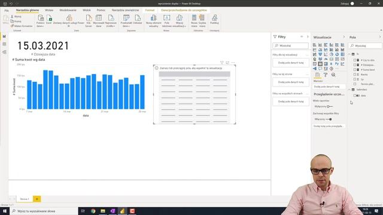This screenshot has height=215, width=383.
Task: Open the Plik menu
Action: 7,11
